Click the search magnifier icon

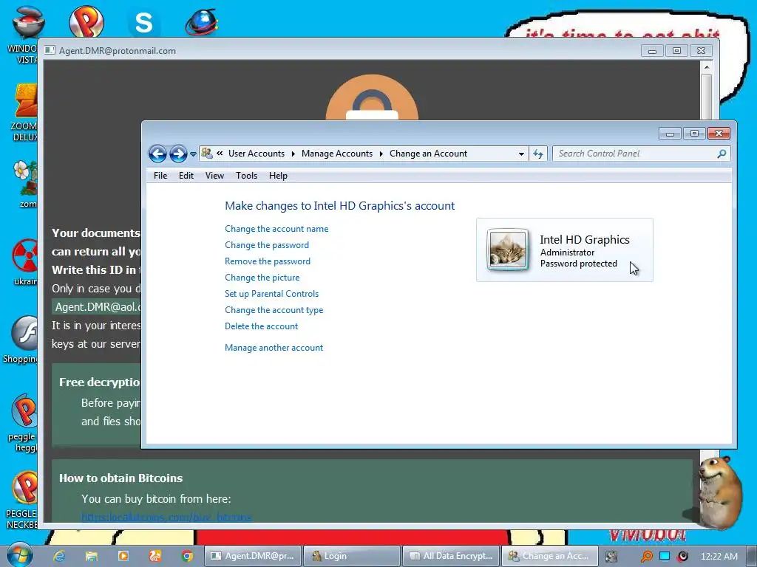click(722, 154)
